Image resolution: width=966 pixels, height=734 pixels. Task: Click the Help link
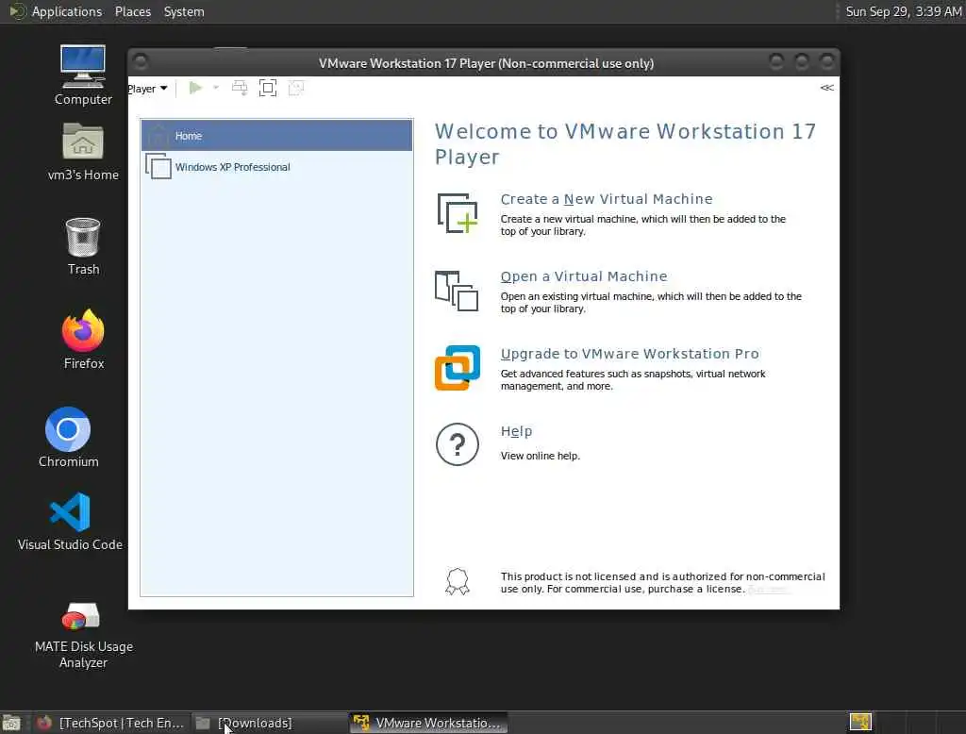pyautogui.click(x=516, y=431)
